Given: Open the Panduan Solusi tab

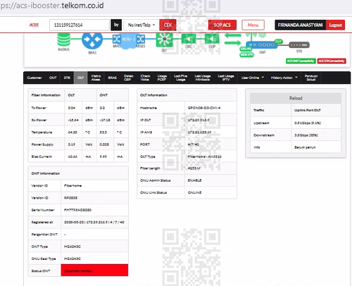Looking at the screenshot, I should click(311, 77).
